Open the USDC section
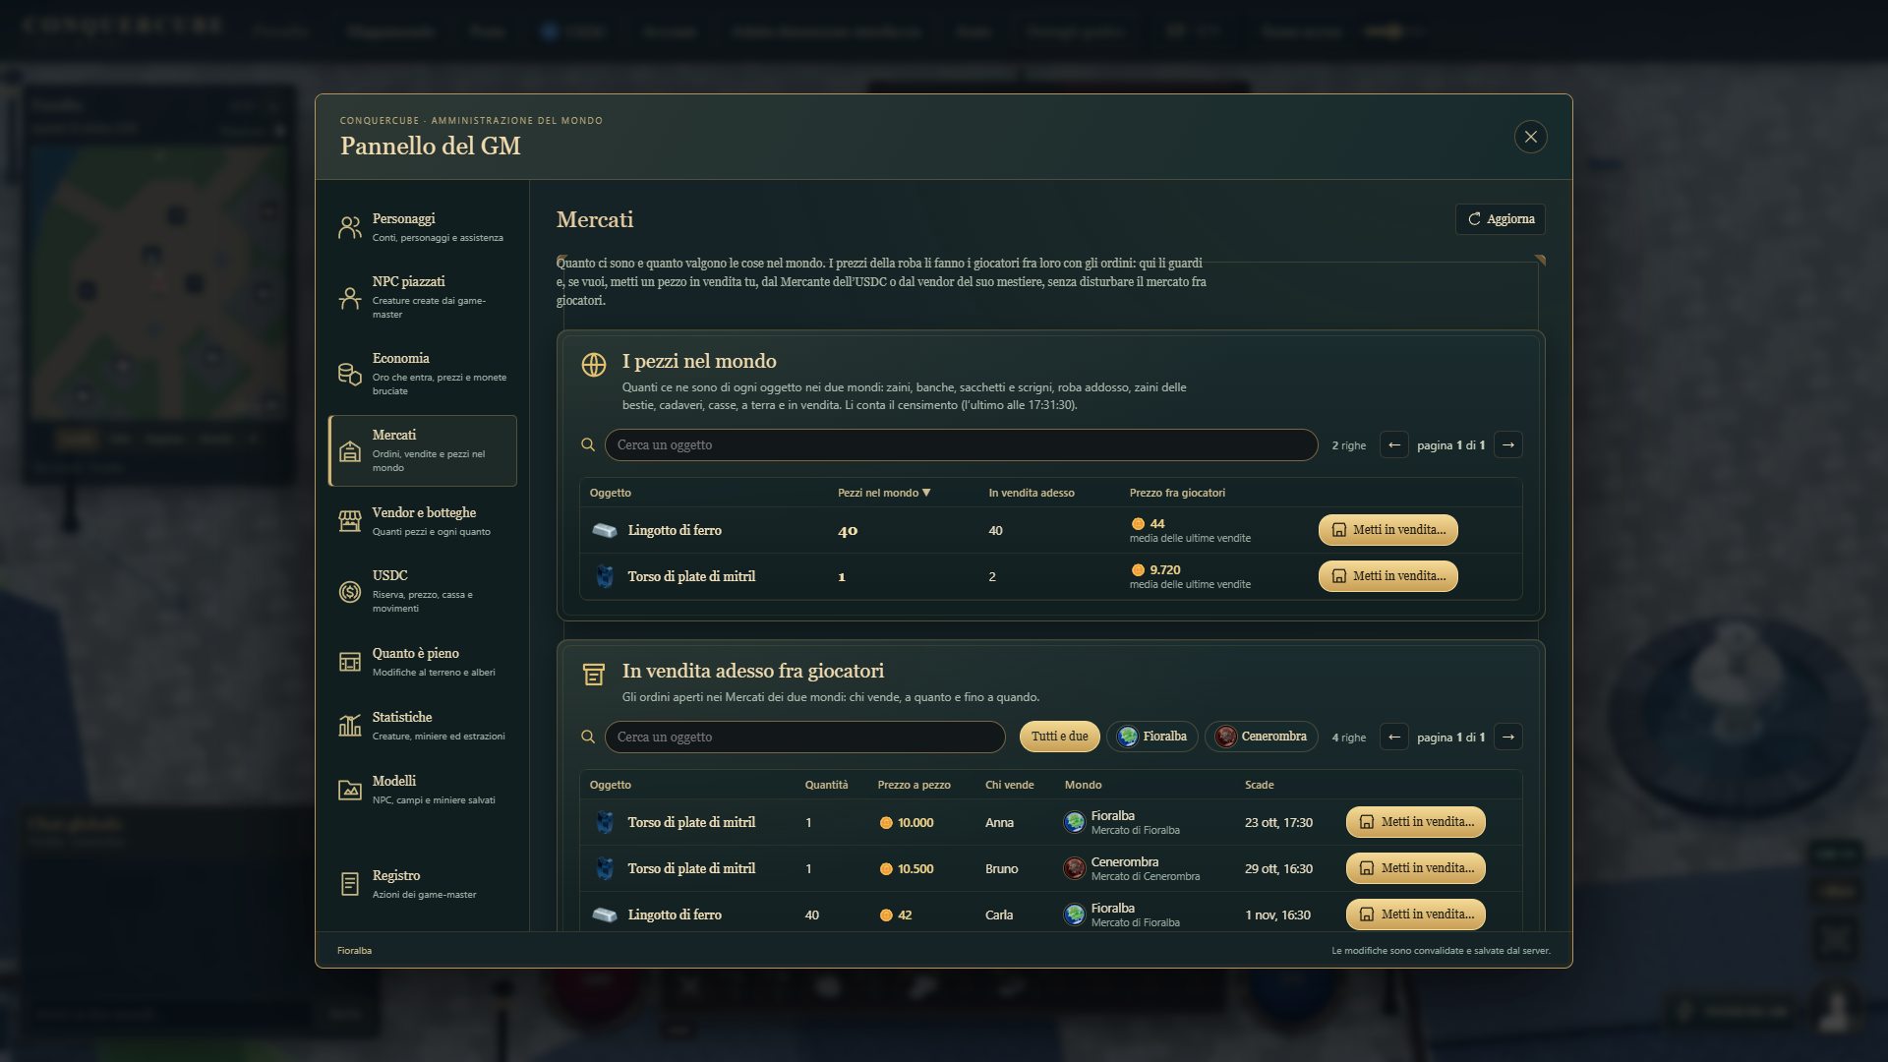 (x=422, y=591)
